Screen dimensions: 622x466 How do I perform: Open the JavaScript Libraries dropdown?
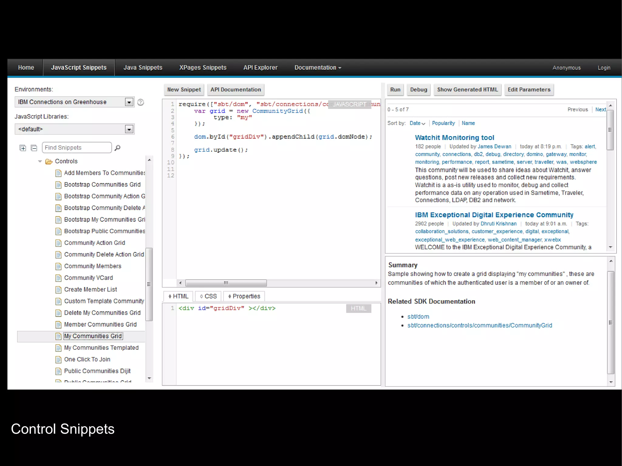click(129, 129)
